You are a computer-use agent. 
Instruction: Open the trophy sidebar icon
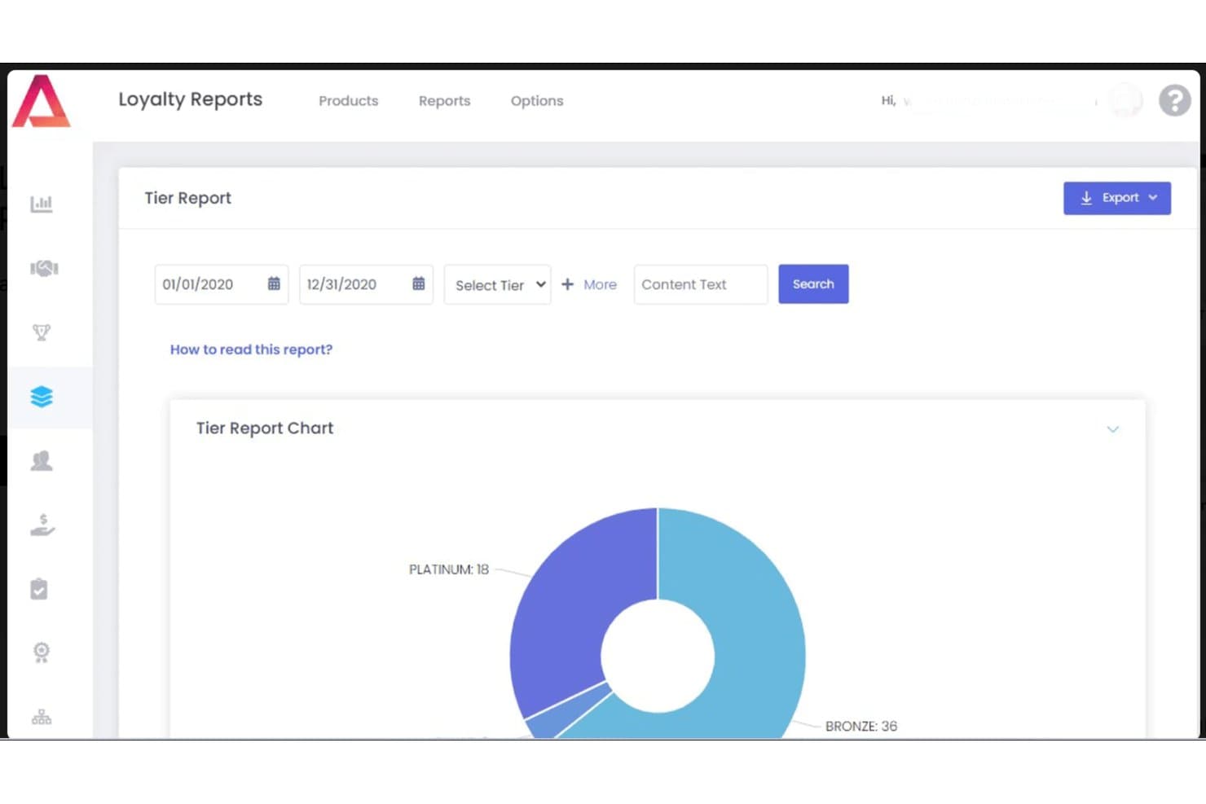pos(42,332)
